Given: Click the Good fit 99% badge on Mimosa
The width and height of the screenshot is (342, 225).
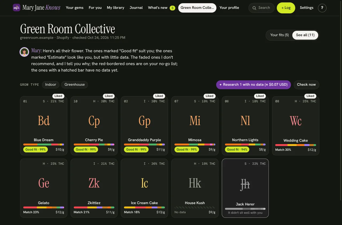Looking at the screenshot, I should click(x=186, y=149).
